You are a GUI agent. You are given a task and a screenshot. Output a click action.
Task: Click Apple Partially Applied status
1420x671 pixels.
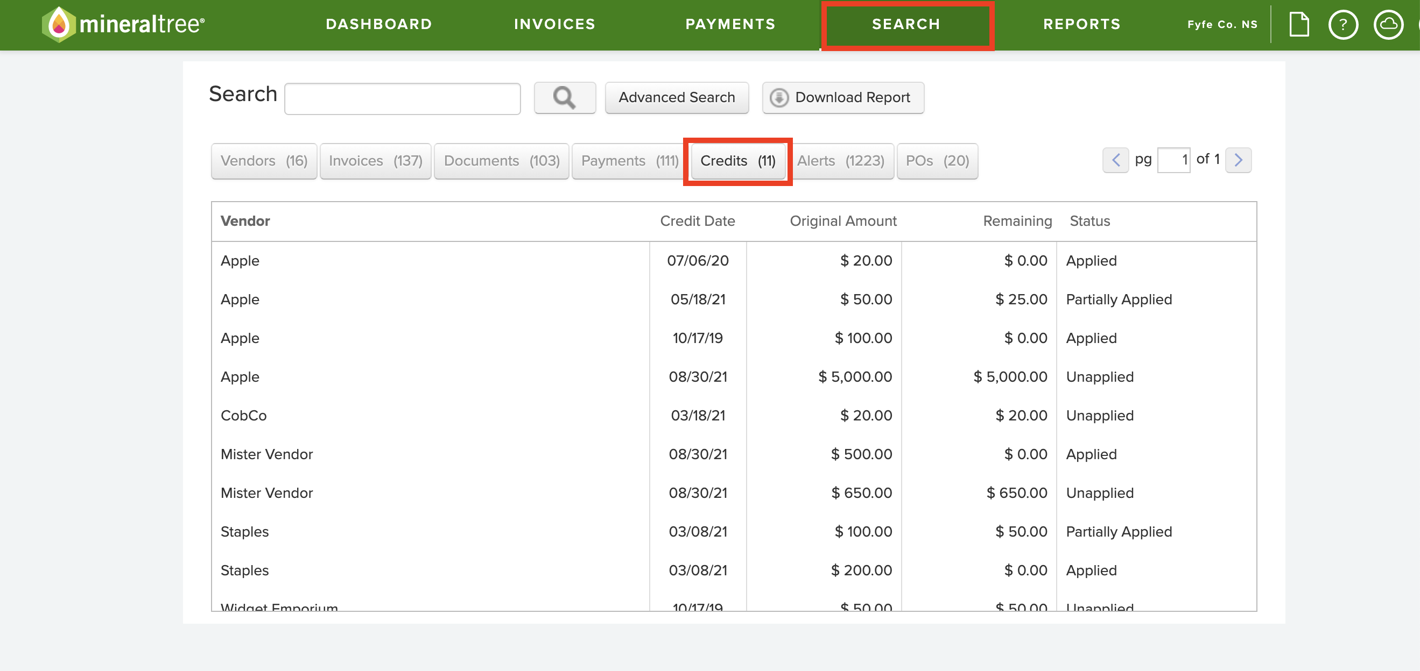coord(1119,299)
